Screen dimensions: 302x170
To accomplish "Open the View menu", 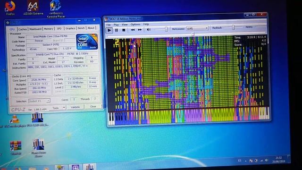I will pos(125,25).
